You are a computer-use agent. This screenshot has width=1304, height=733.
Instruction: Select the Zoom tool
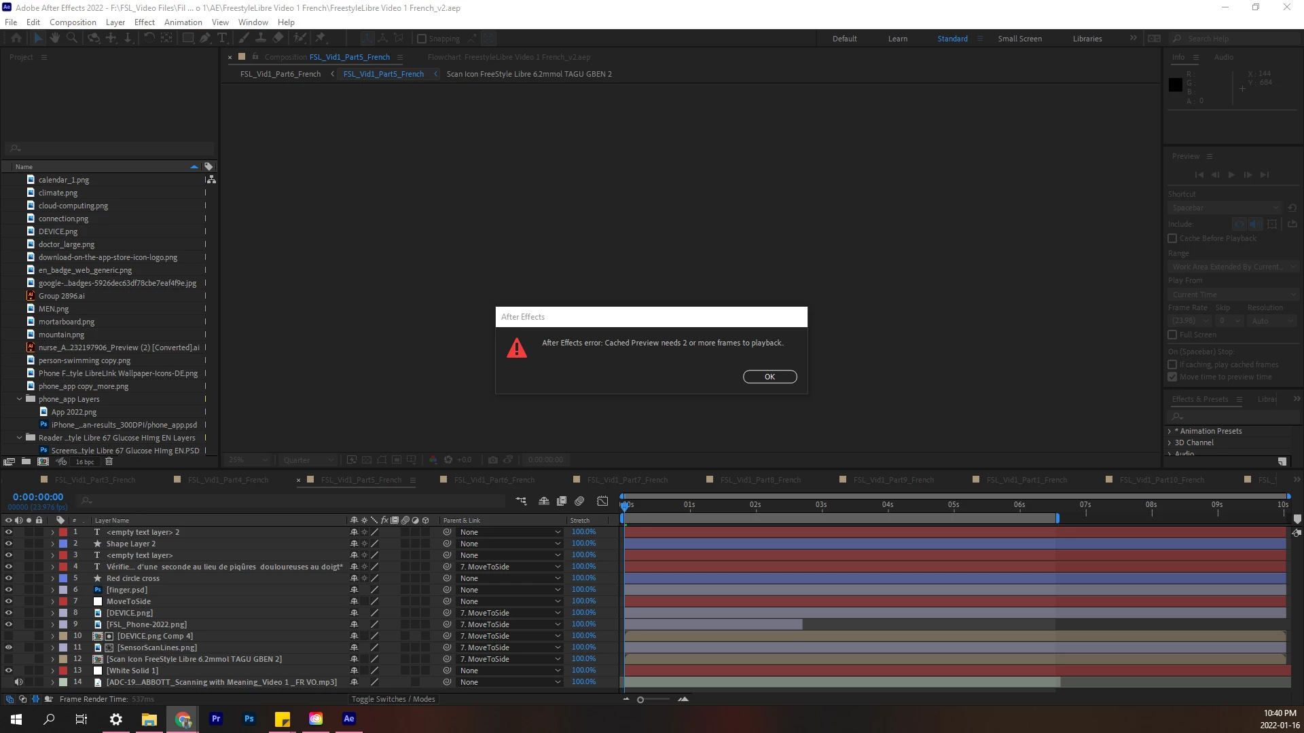(71, 39)
